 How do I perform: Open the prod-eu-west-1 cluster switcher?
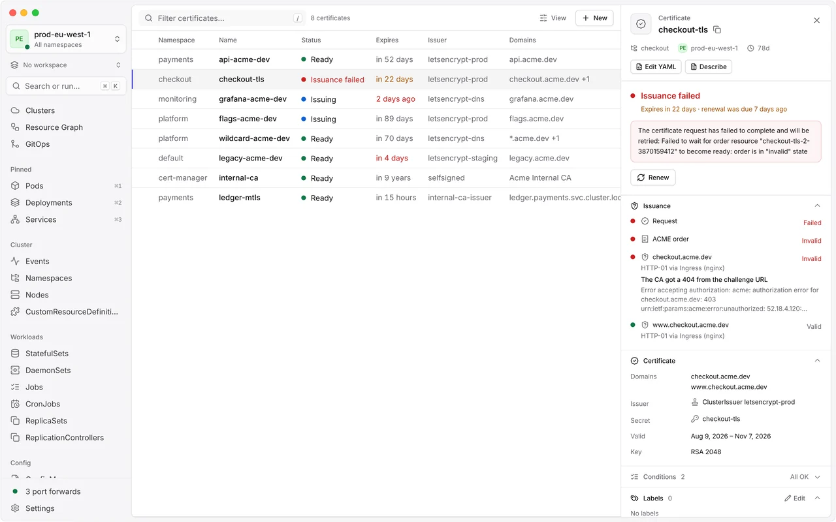66,39
